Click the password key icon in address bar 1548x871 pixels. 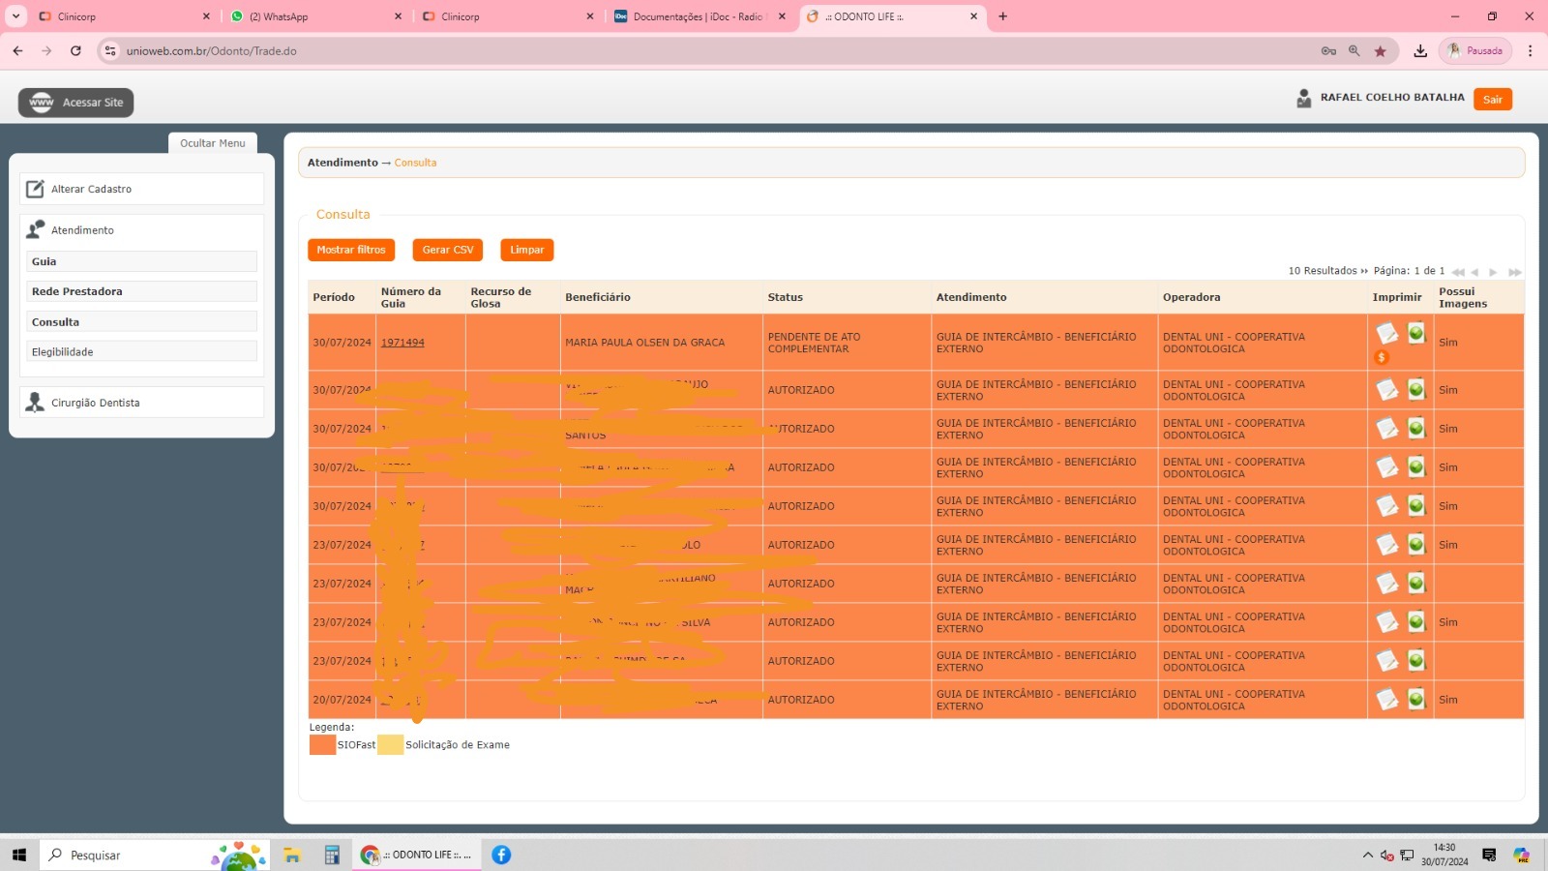[1328, 51]
